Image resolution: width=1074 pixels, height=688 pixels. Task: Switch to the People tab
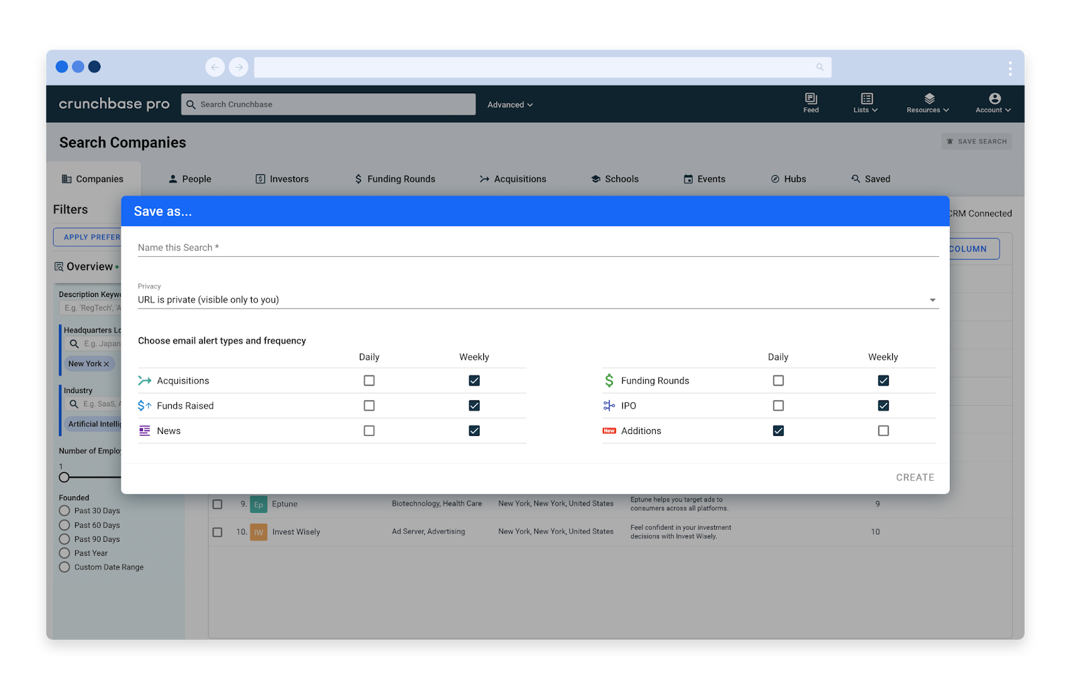pyautogui.click(x=190, y=179)
